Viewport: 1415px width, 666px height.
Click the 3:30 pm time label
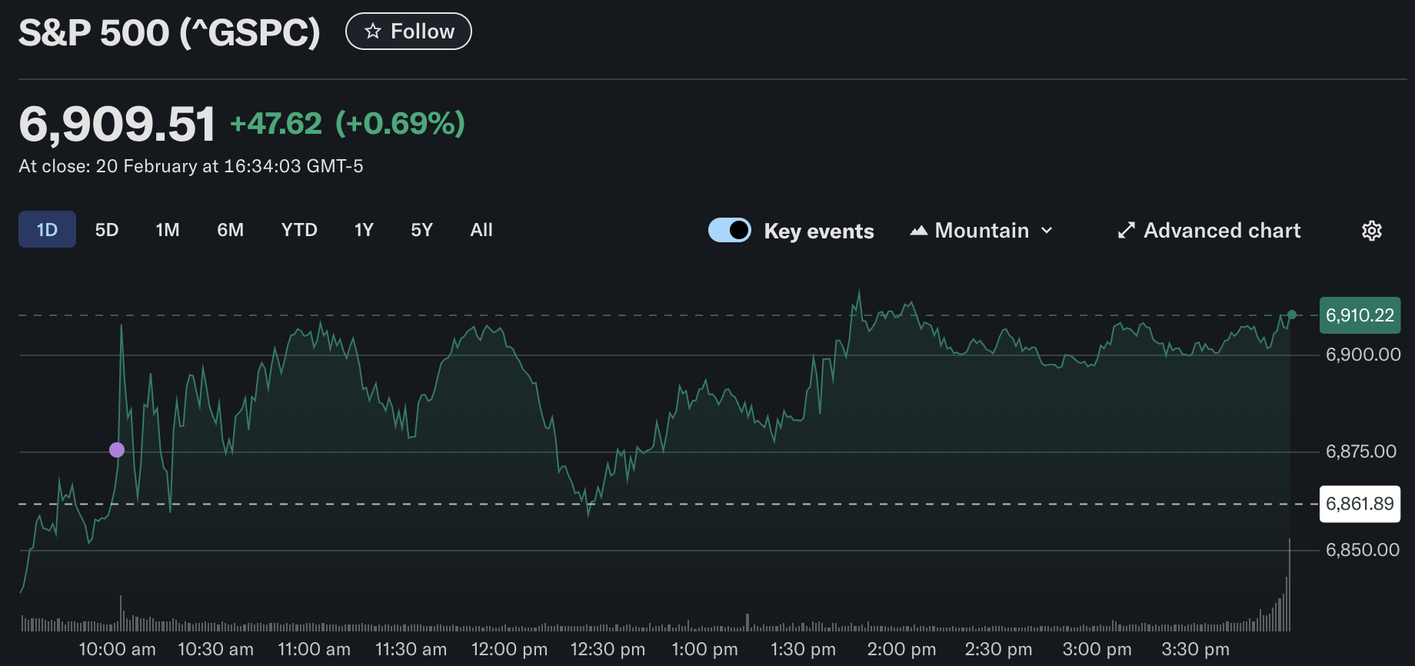pos(1195,649)
